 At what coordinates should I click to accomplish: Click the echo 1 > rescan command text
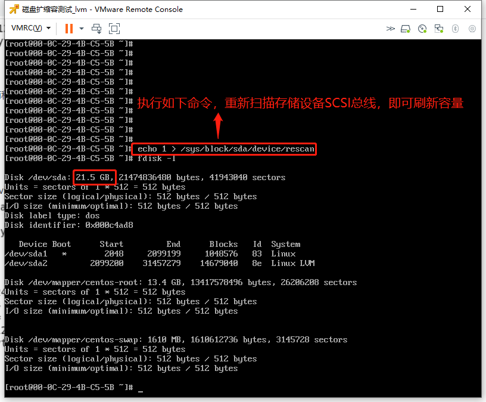(x=226, y=149)
